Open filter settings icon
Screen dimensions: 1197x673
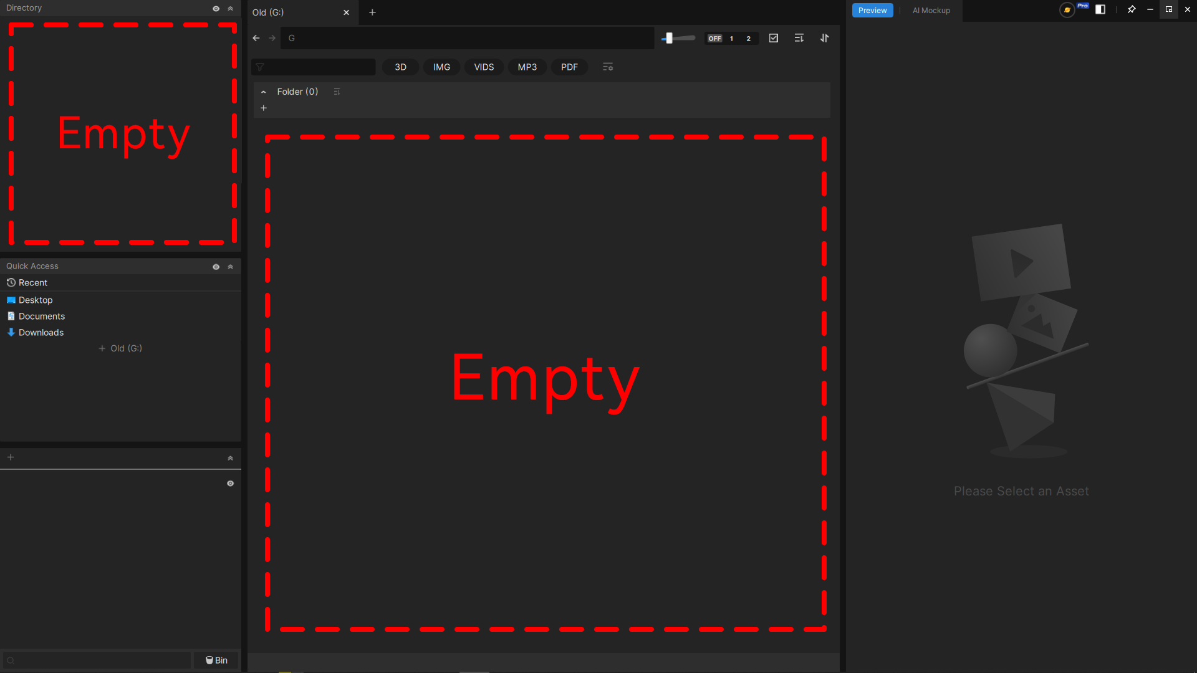click(x=608, y=67)
